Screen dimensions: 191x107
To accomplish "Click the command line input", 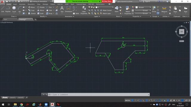I will click(x=99, y=95).
